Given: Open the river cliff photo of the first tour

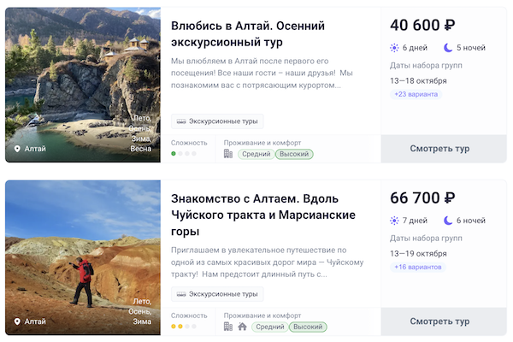Looking at the screenshot, I should 82,77.
